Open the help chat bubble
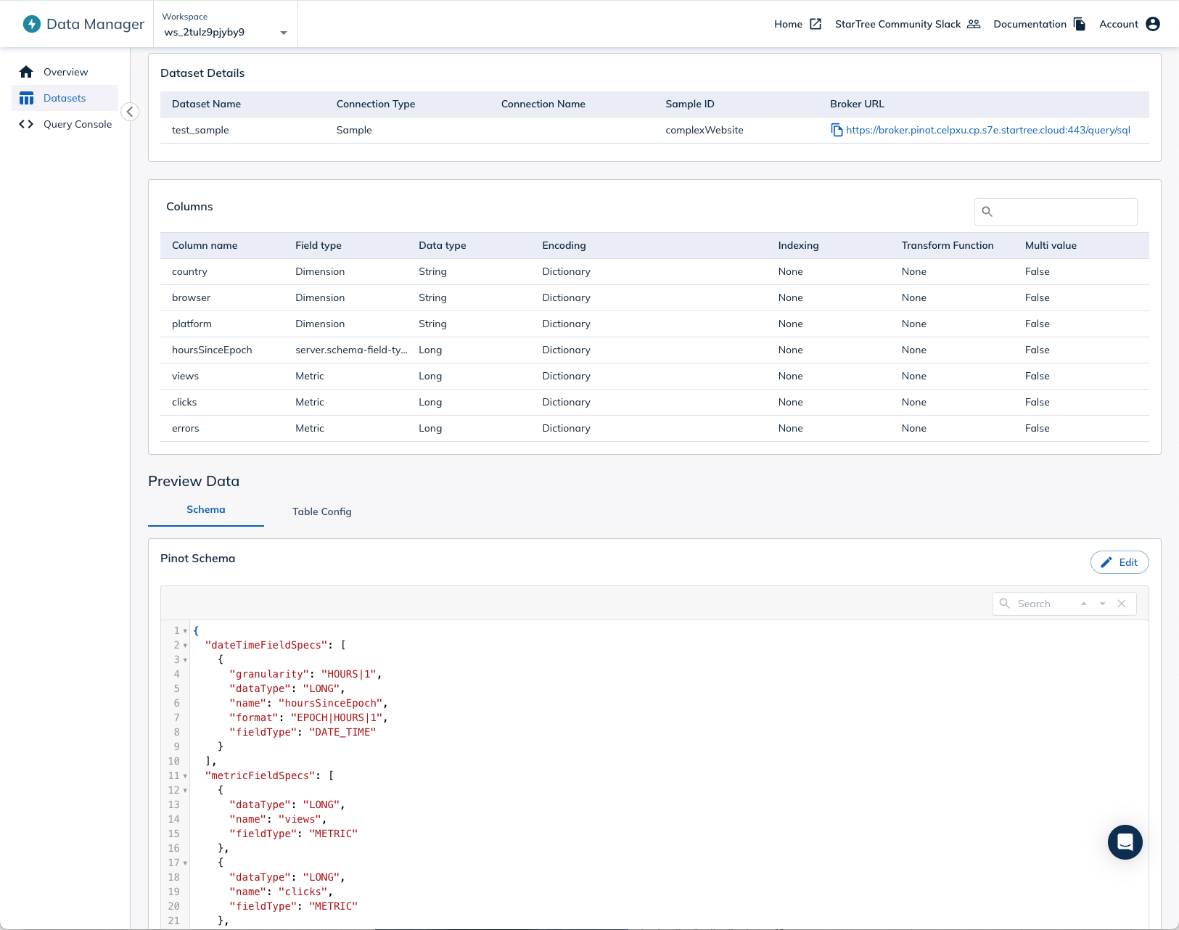This screenshot has height=930, width=1179. point(1124,842)
